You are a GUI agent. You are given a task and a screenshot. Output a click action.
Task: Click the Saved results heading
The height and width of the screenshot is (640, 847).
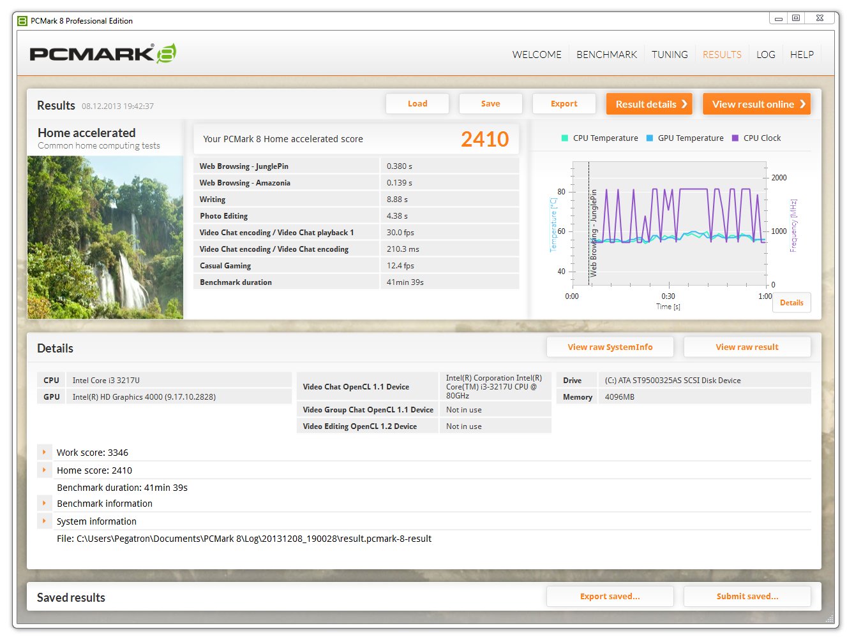71,598
